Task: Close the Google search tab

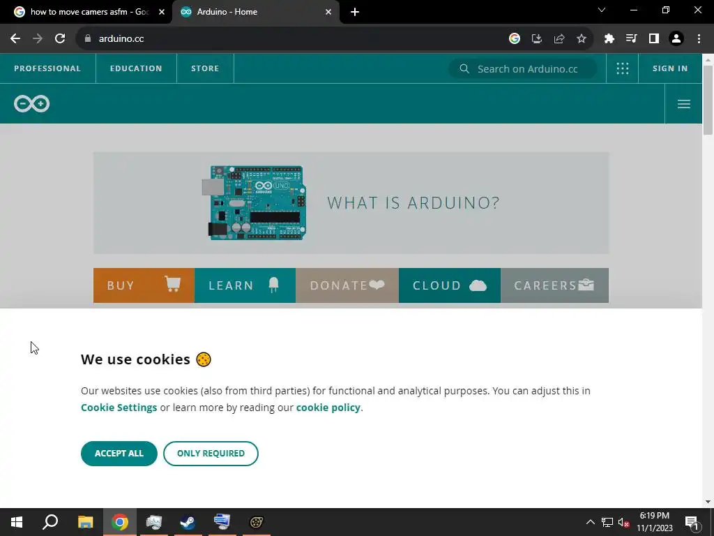Action: (x=161, y=12)
